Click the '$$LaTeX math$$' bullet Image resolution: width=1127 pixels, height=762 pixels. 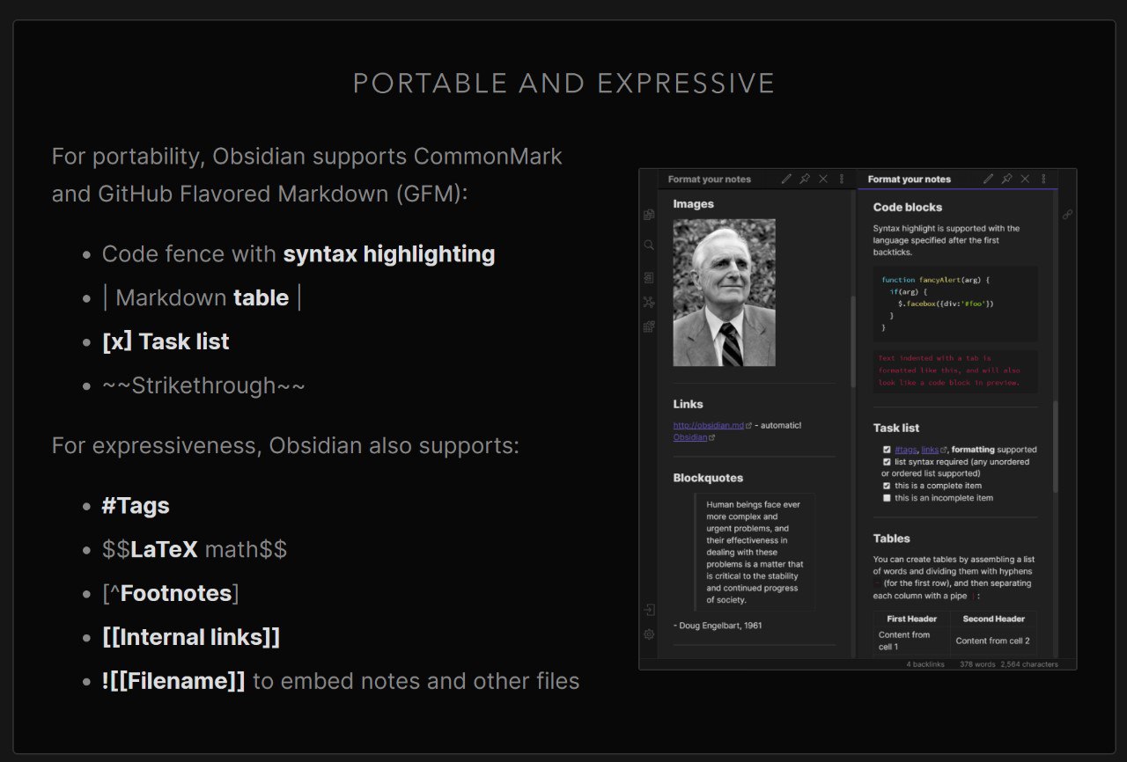[x=195, y=550]
